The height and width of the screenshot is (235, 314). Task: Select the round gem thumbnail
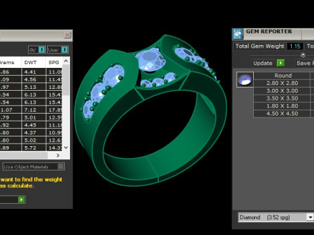click(x=245, y=80)
